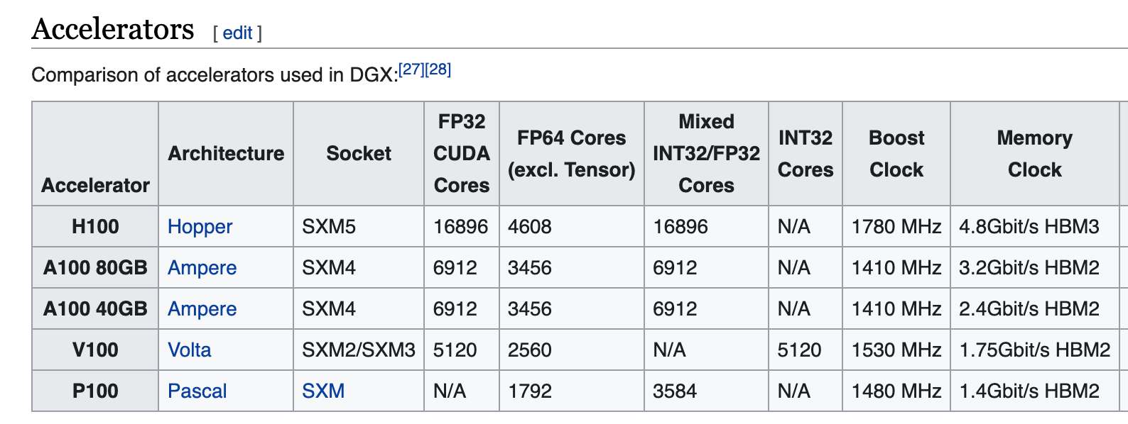1128x424 pixels.
Task: Open Ampere link in A100 40GB row
Action: 202,309
